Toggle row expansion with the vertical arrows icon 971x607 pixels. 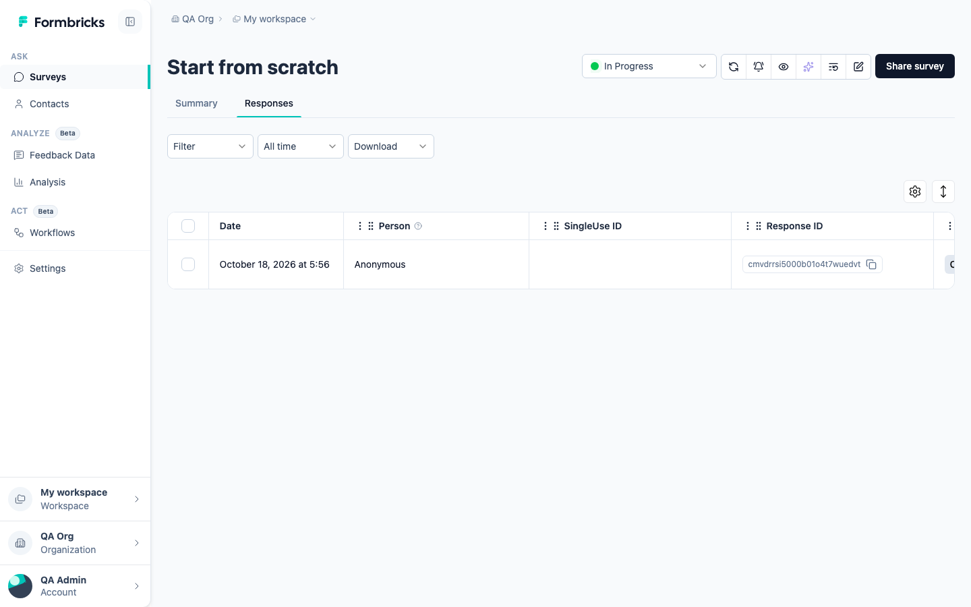943,192
